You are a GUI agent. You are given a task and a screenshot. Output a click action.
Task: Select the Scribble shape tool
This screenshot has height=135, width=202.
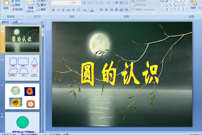pyautogui.click(x=166, y=9)
